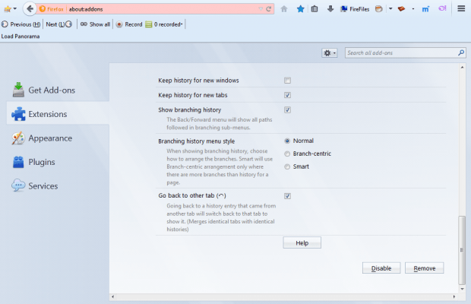Reload the about:addons page

click(268, 9)
